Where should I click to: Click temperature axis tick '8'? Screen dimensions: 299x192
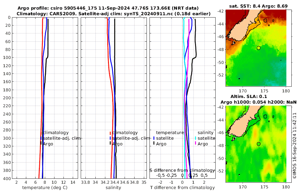pos(45,182)
